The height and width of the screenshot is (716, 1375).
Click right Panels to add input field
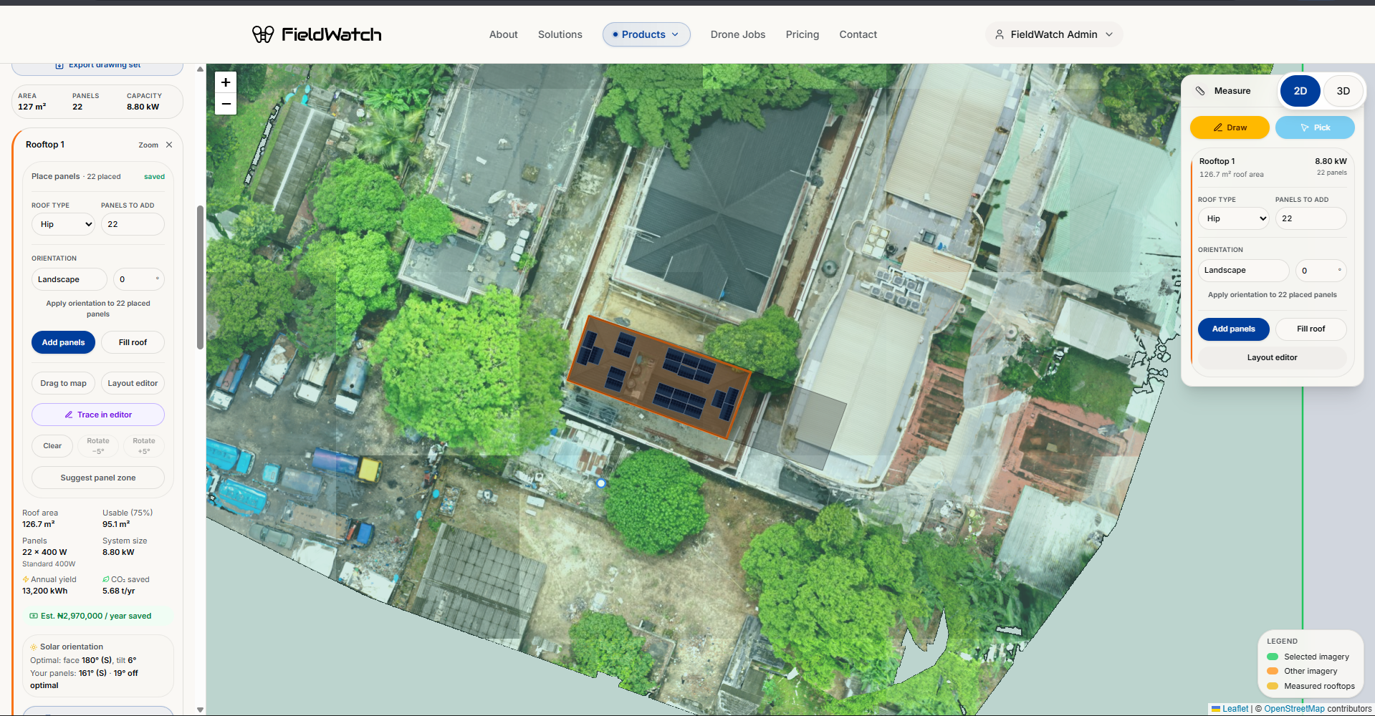(x=1311, y=218)
